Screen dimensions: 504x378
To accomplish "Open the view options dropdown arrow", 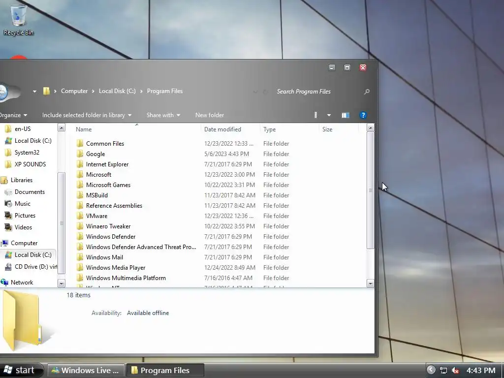I will (329, 115).
